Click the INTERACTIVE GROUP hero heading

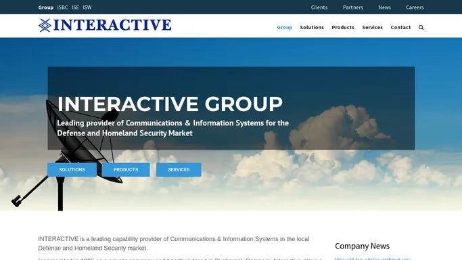tap(170, 104)
